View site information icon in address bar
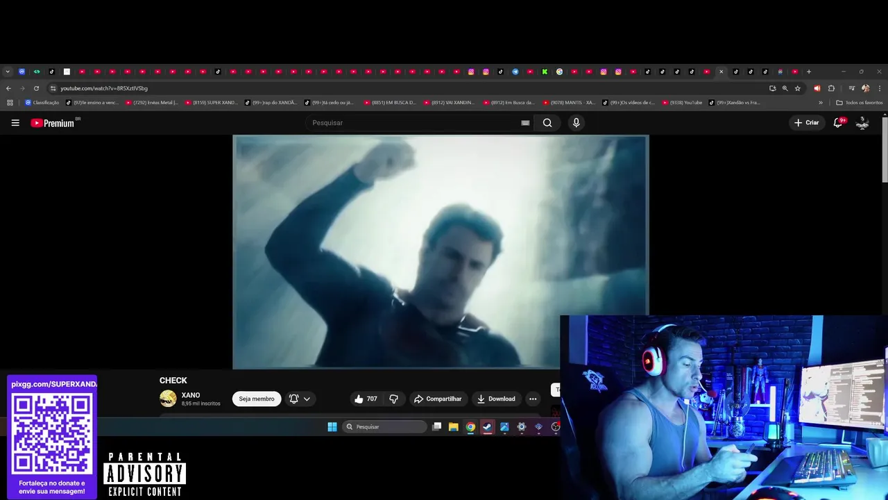 point(53,88)
